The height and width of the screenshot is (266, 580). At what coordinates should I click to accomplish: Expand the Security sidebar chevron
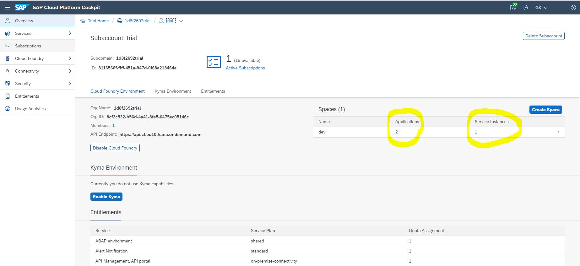70,84
